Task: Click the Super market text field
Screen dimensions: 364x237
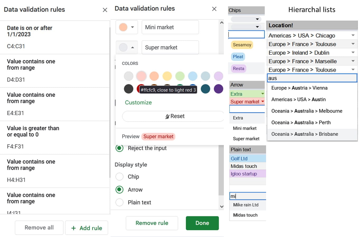Action: coord(170,47)
